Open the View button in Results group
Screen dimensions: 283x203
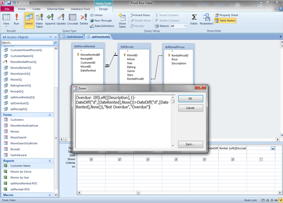coord(6,20)
